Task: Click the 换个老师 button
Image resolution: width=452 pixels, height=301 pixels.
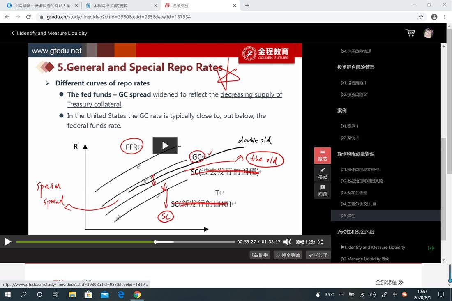Action: 288,255
